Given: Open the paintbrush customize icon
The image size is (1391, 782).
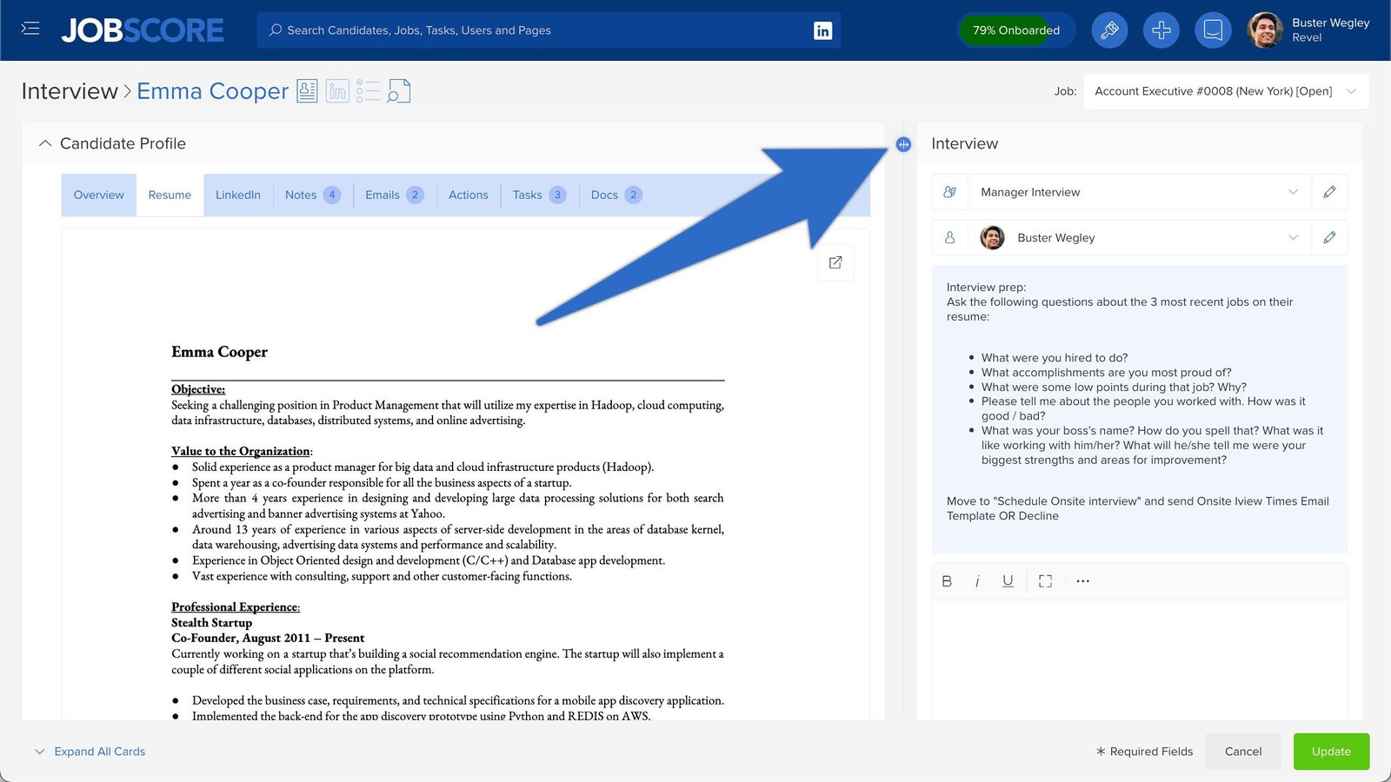Looking at the screenshot, I should (1109, 30).
